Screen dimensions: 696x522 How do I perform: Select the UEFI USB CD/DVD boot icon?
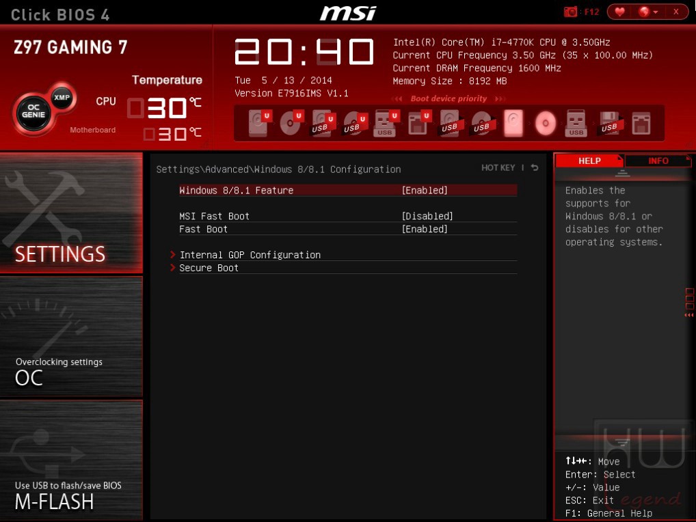(x=355, y=122)
